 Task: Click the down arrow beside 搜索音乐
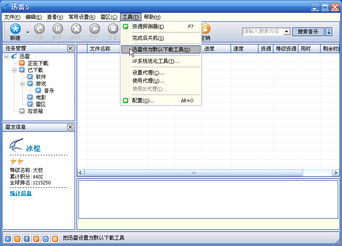(329, 32)
